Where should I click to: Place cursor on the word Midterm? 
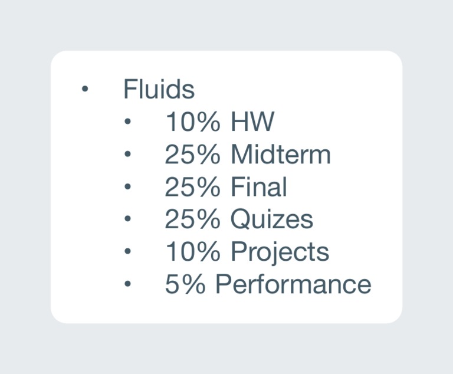coord(280,155)
